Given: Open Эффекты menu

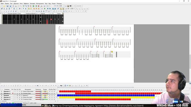Looking at the screenshot, I should 26,4.
